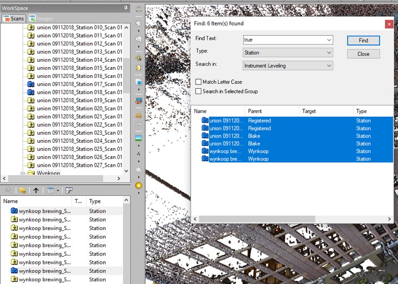Click the Station 022 yellow scan icon
The height and width of the screenshot is (284, 398).
(x=31, y=124)
